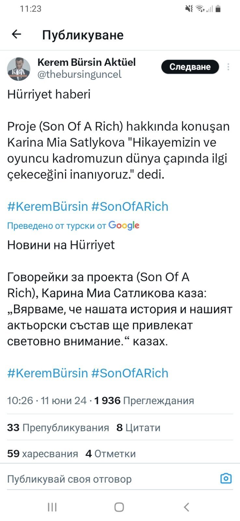Open #SonOfARich hashtag in original text

click(130, 207)
